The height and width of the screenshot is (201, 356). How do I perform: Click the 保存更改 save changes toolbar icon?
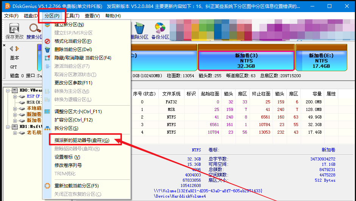(x=14, y=31)
